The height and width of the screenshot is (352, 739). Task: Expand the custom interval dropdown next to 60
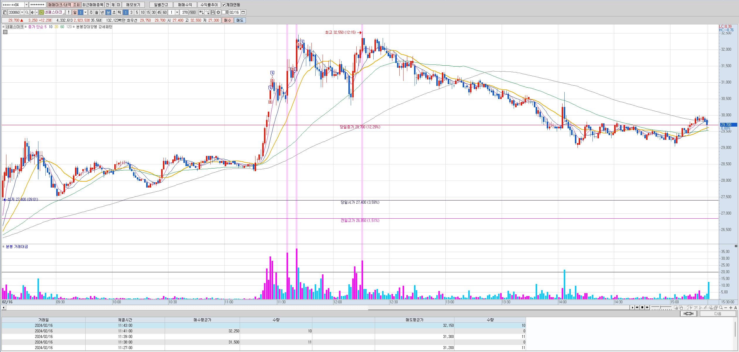click(177, 12)
